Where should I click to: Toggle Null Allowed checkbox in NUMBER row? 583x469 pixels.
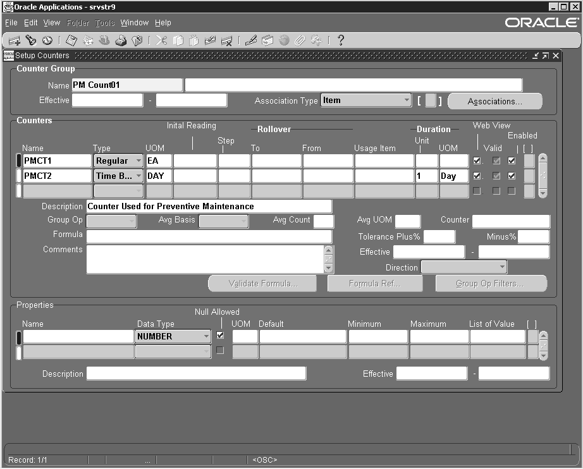point(220,335)
